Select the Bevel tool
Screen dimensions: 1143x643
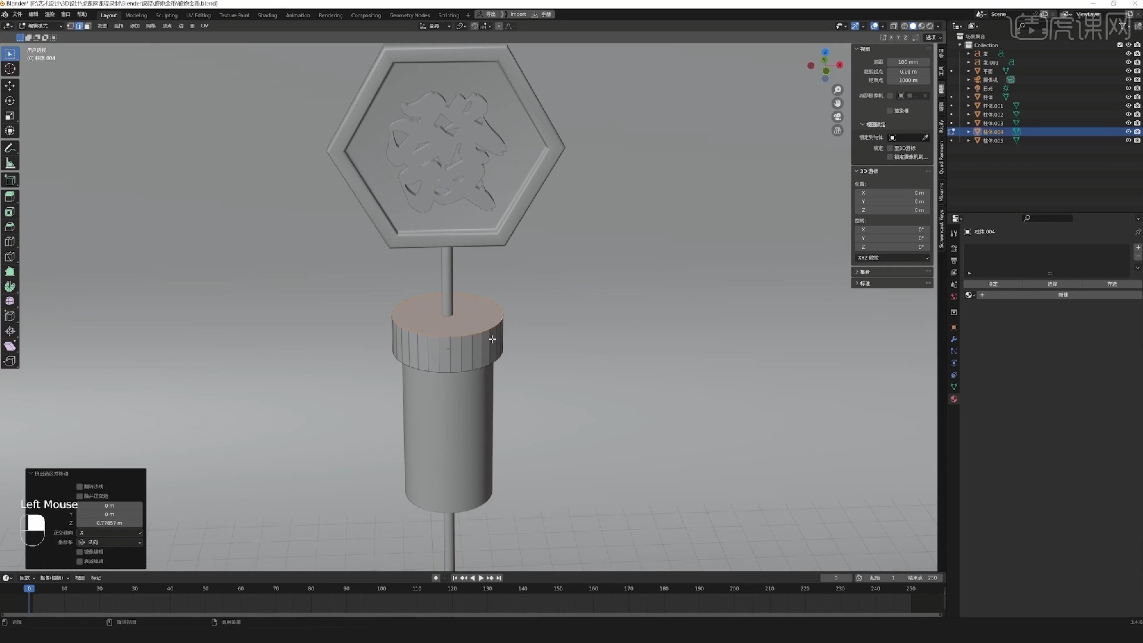[x=10, y=227]
